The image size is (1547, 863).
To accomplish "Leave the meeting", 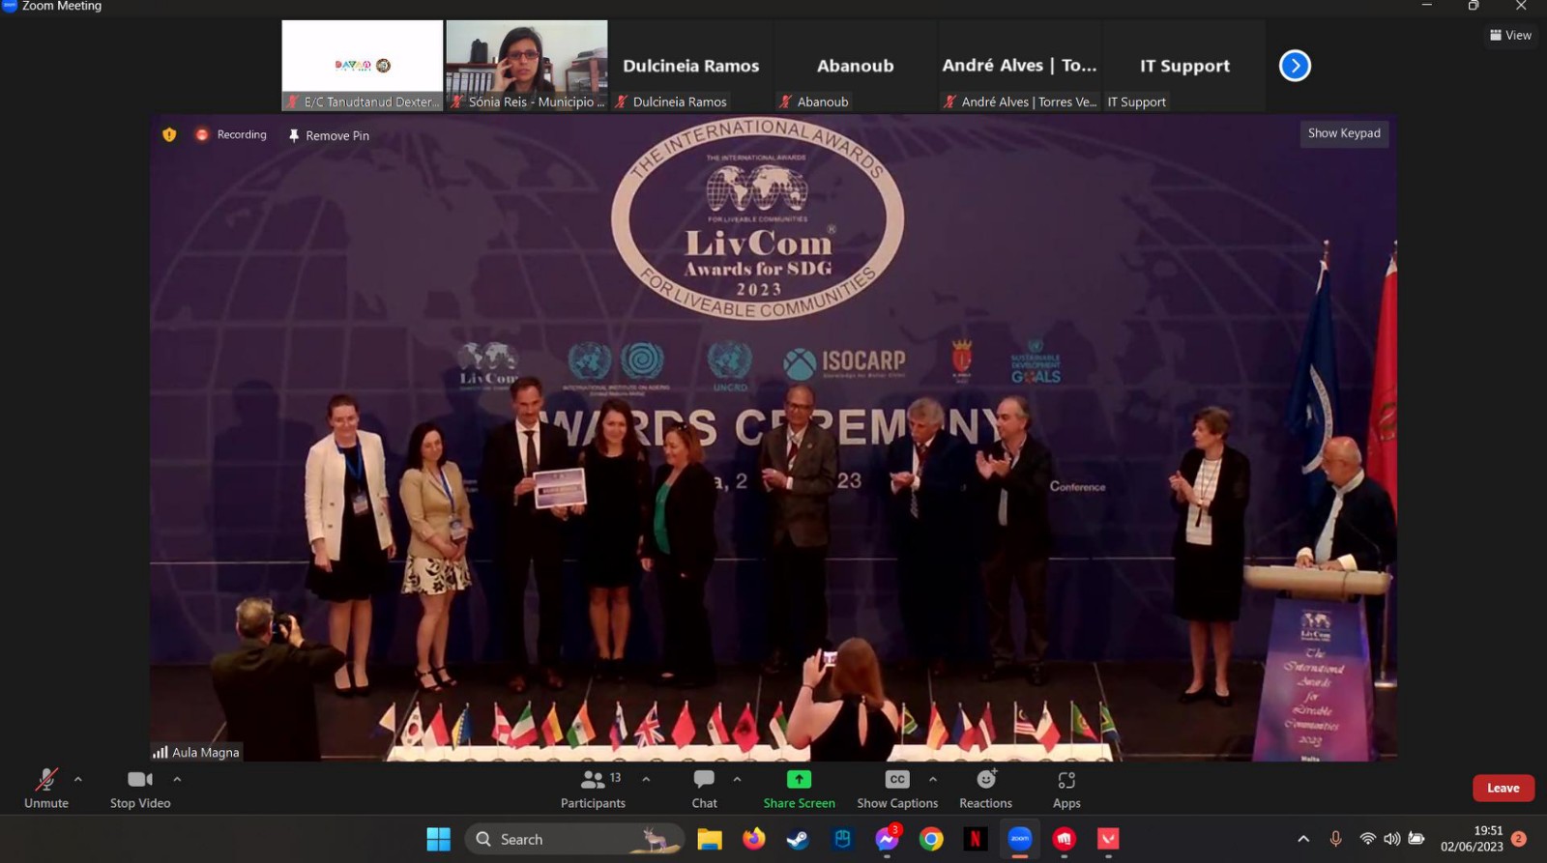I will [1503, 788].
